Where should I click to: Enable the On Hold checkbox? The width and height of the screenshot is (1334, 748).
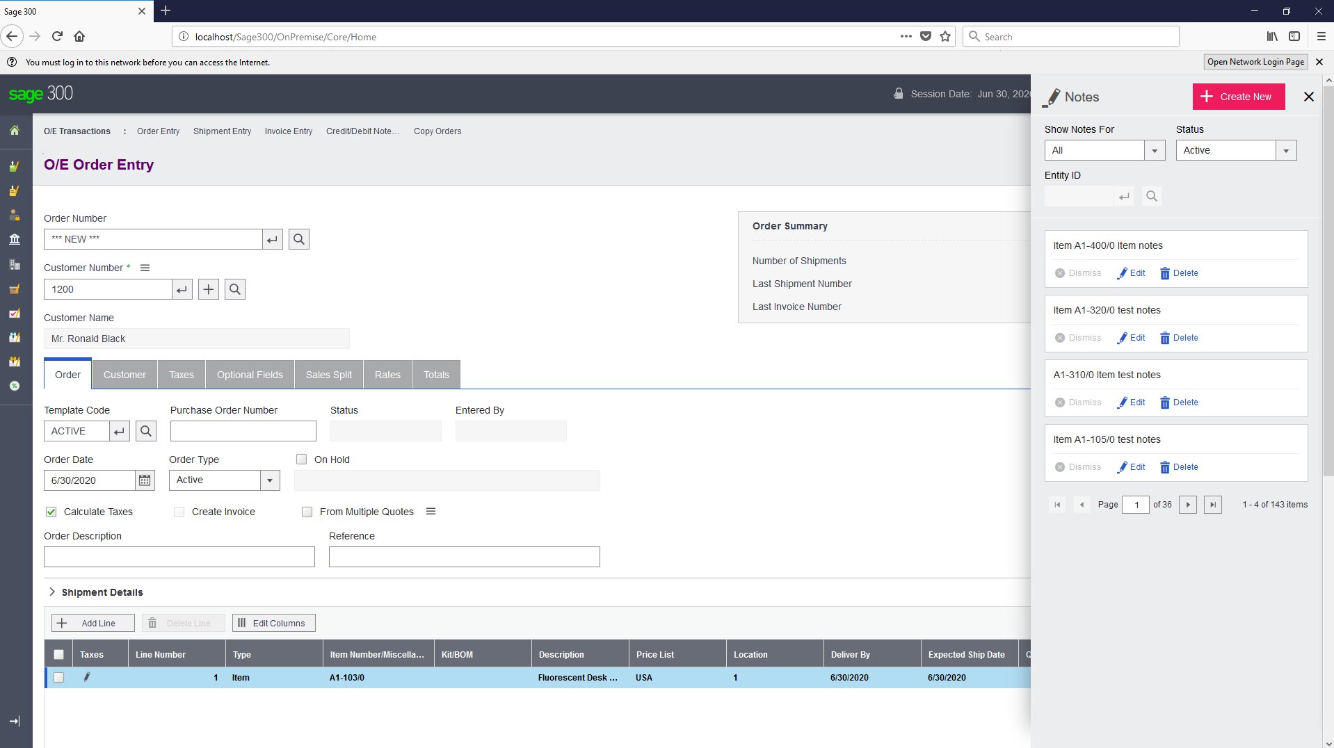tap(302, 459)
